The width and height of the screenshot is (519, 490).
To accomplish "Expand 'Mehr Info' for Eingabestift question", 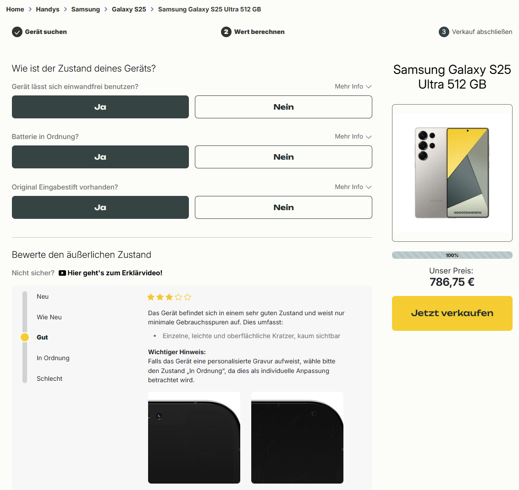I will click(353, 187).
